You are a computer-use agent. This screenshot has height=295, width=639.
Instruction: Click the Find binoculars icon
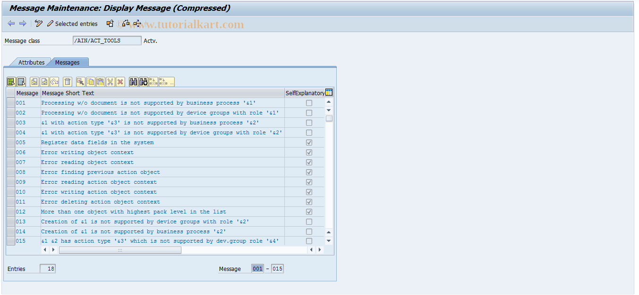point(134,82)
